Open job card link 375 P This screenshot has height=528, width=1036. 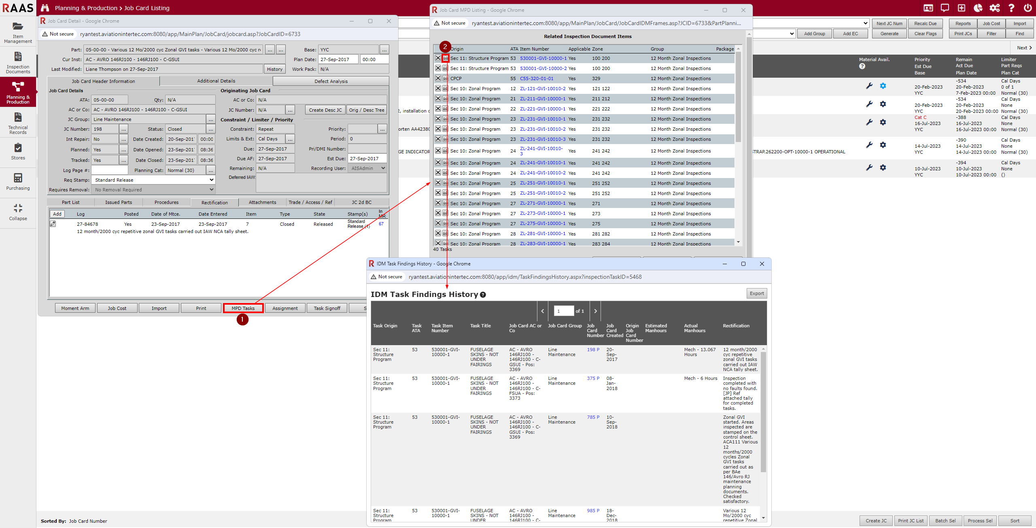coord(593,378)
